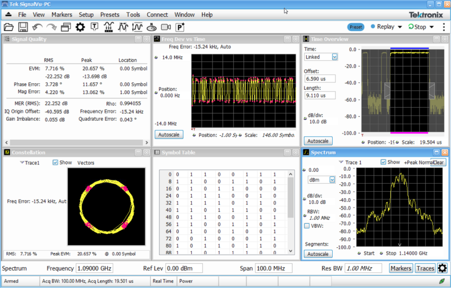
Task: Click the Tek SignalVu-PC title bar app icon
Action: pos(5,4)
